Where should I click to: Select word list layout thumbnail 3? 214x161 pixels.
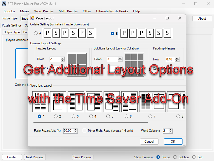click(76, 102)
